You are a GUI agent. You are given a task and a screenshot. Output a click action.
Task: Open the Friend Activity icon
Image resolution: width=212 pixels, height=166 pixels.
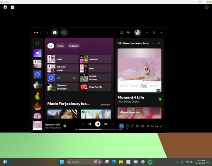[x=128, y=33]
